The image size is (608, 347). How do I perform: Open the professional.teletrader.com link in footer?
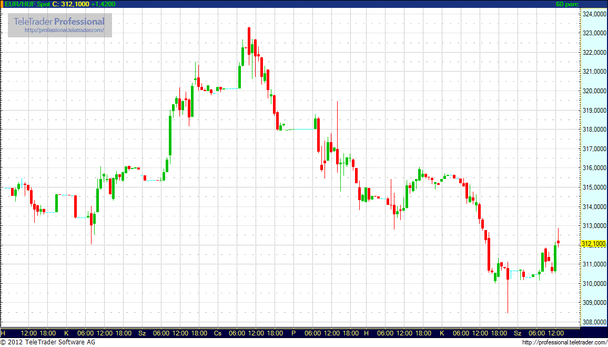[x=564, y=342]
